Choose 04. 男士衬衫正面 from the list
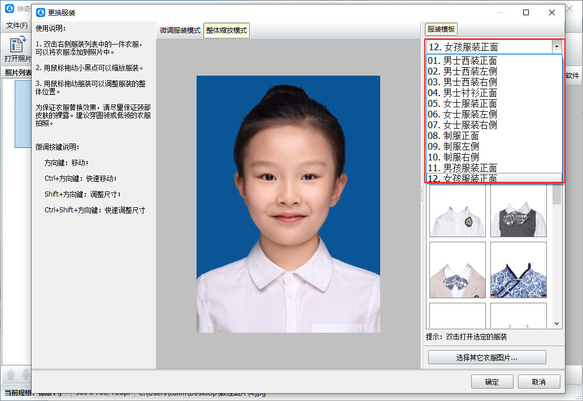583x401 pixels. [462, 93]
